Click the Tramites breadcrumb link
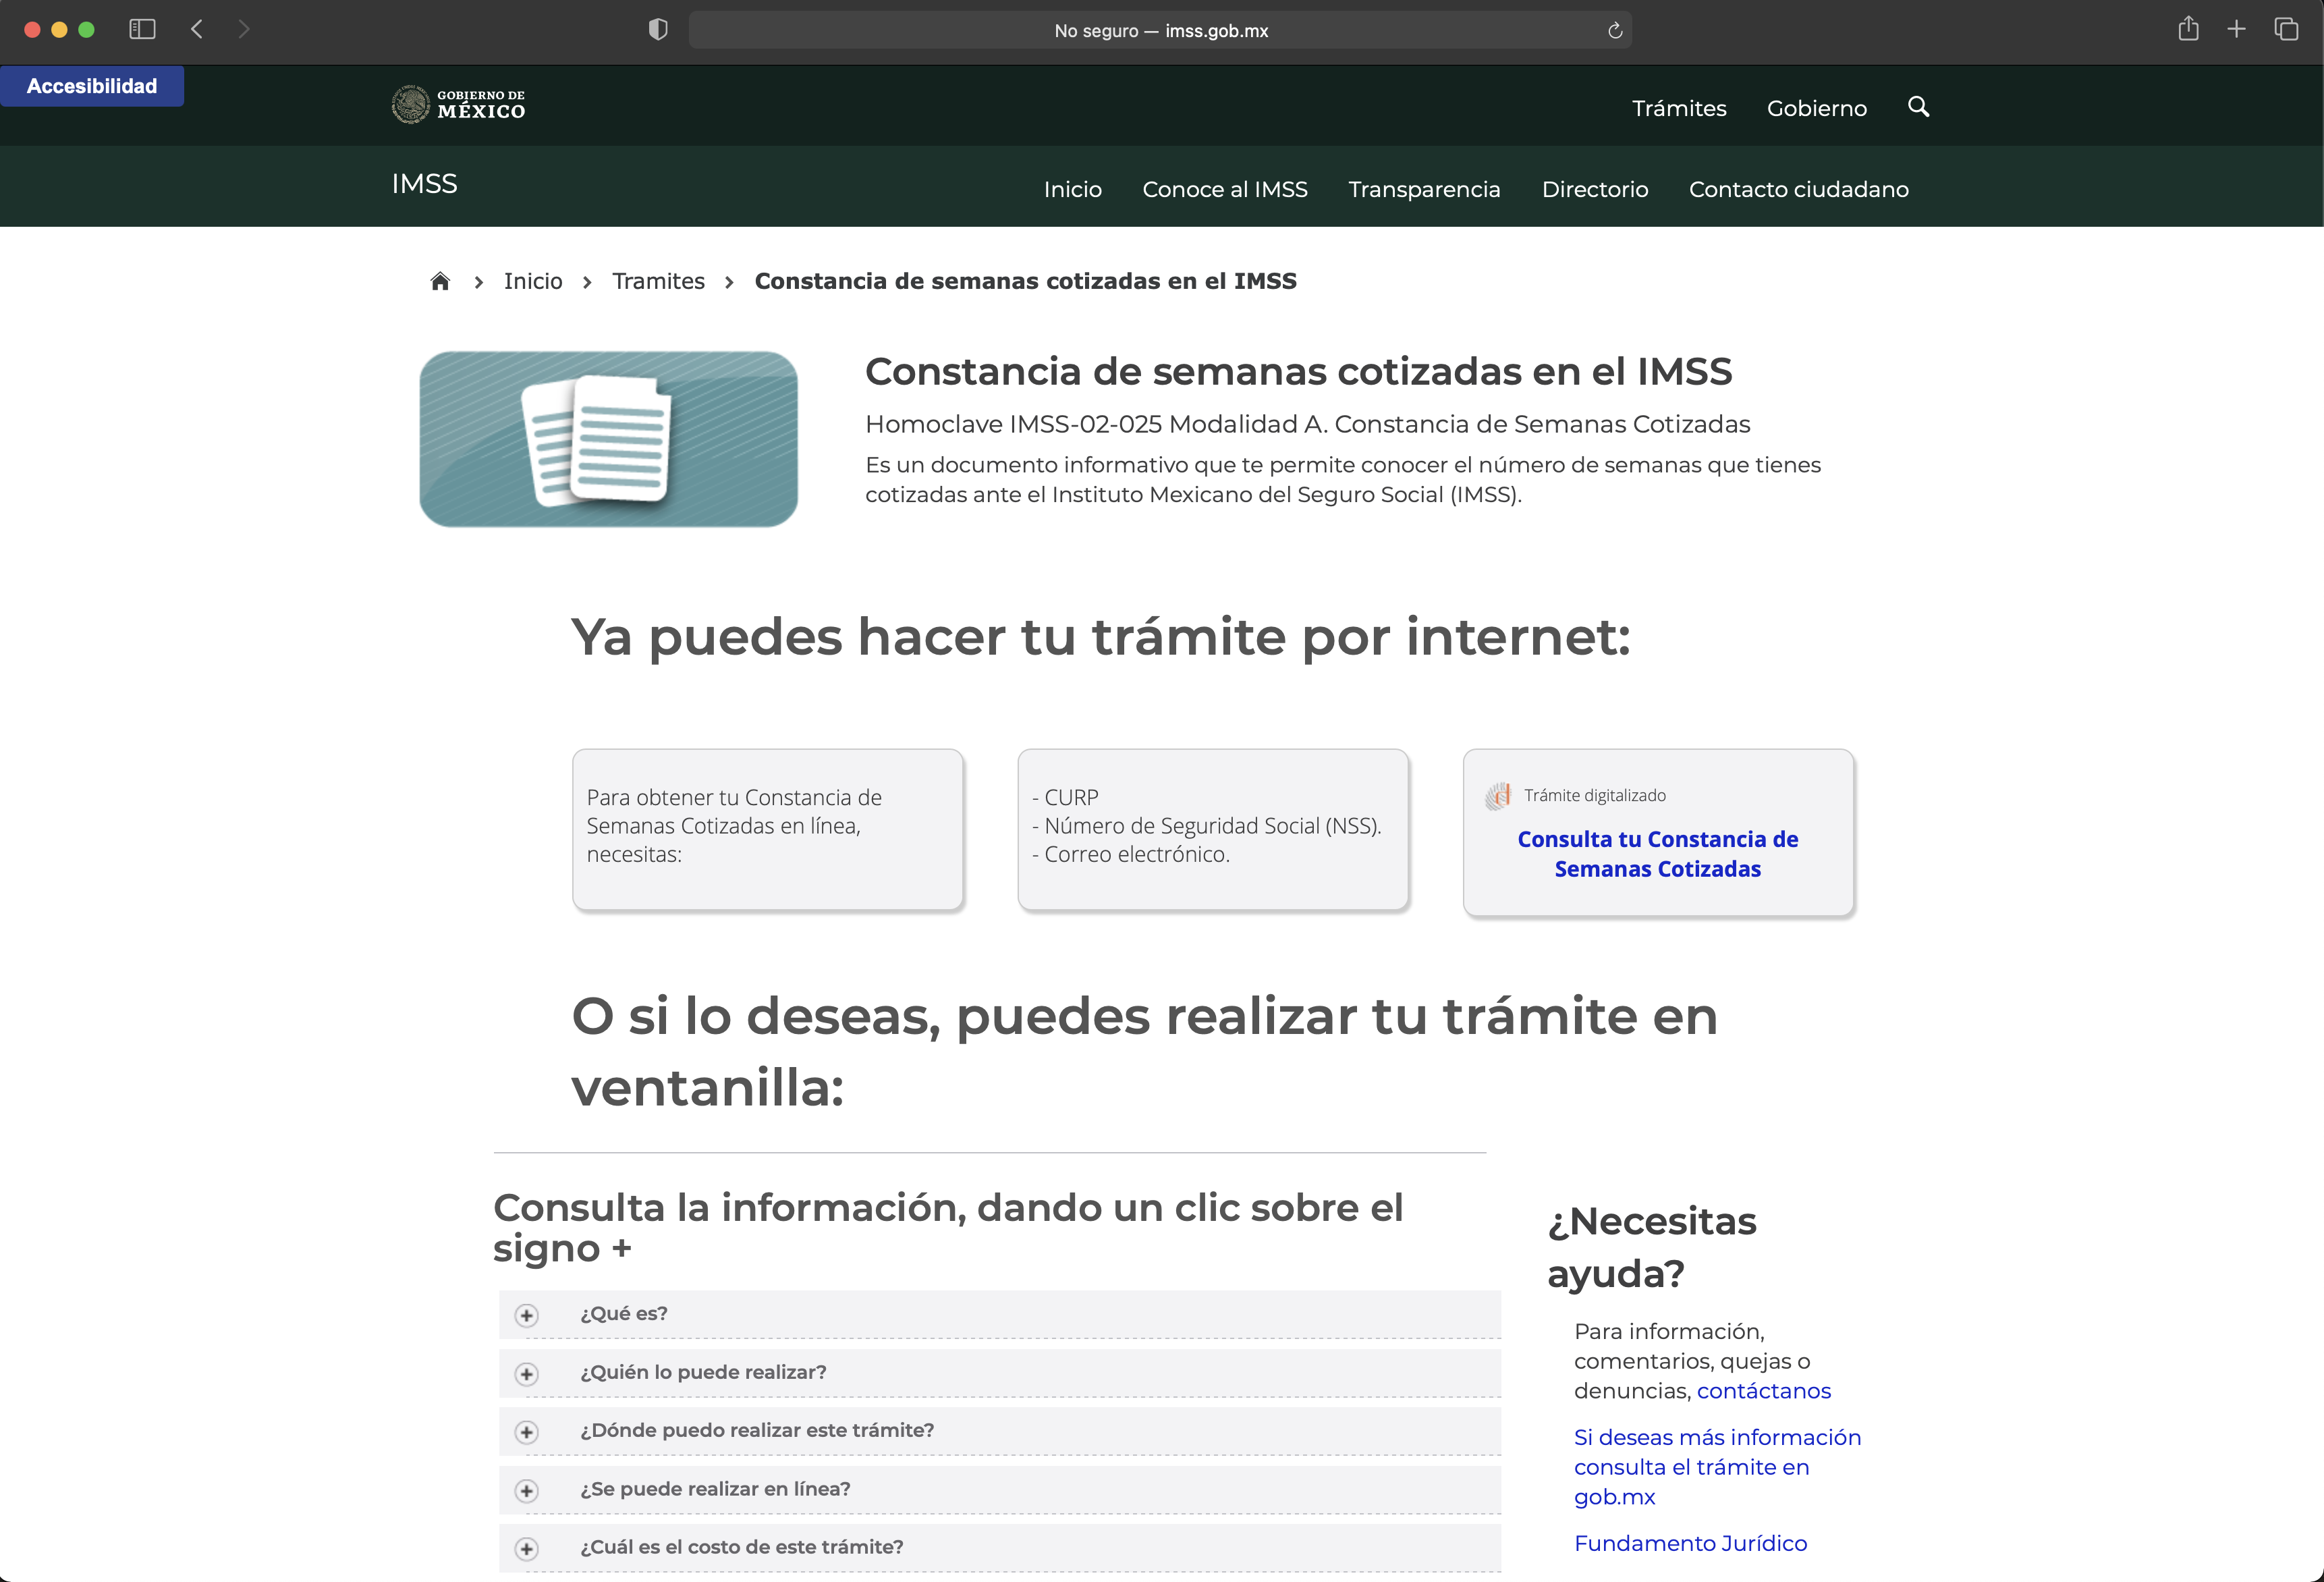This screenshot has width=2324, height=1582. click(658, 281)
